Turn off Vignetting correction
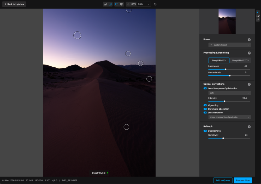Screen dimensions: 261x184 tap(205, 105)
